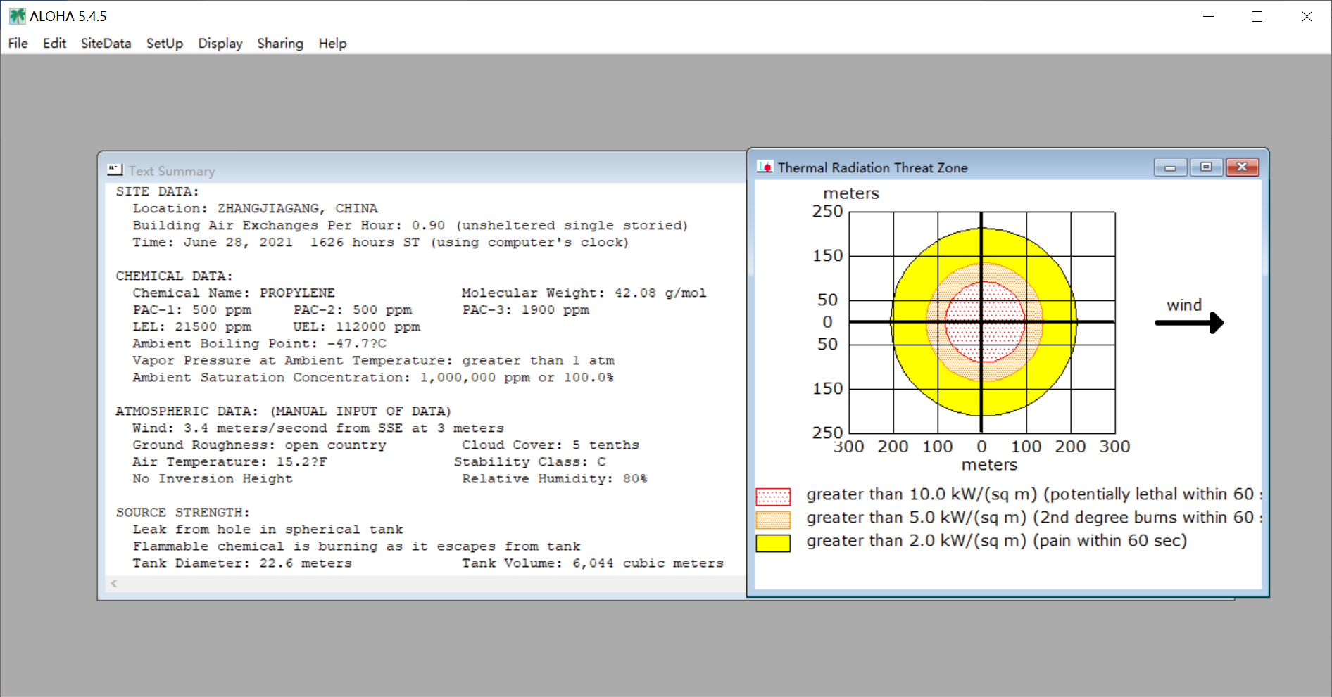Open the SiteData menu
Image resolution: width=1332 pixels, height=697 pixels.
pos(106,44)
